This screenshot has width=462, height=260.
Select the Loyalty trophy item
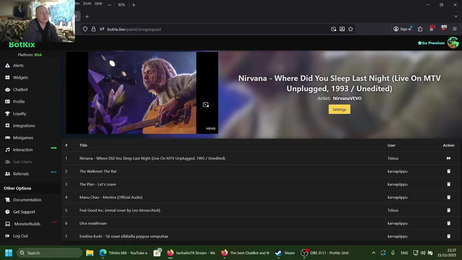pyautogui.click(x=19, y=113)
